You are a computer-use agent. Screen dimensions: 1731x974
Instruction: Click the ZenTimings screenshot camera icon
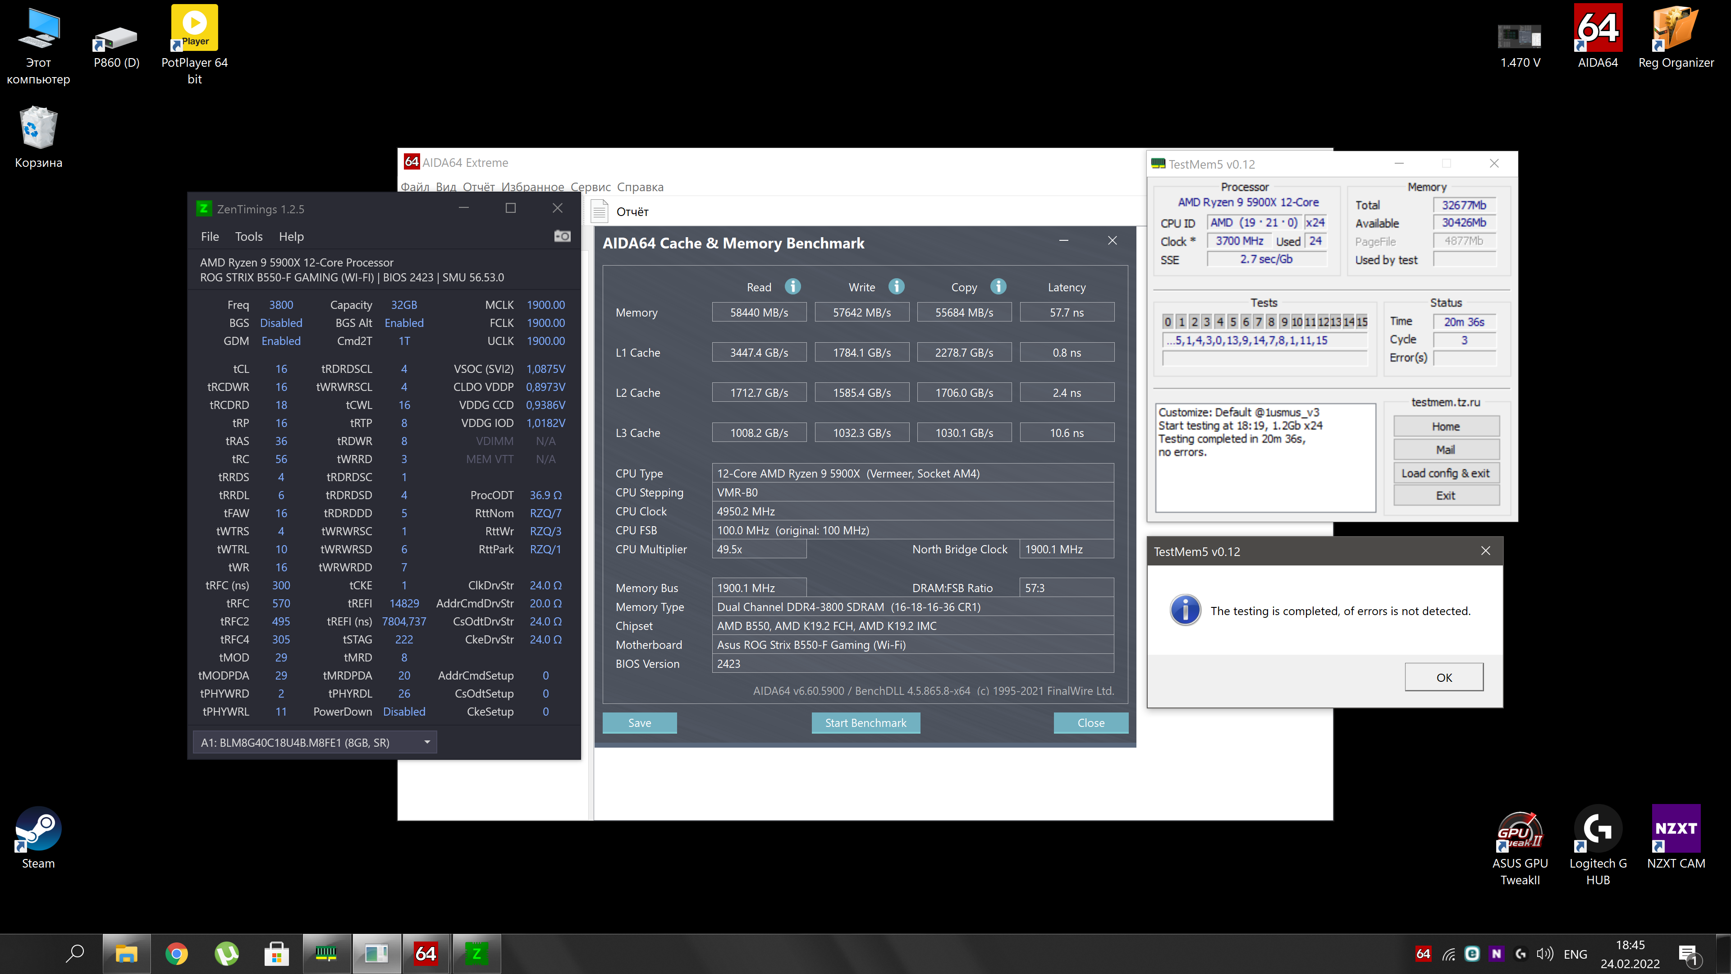pos(562,236)
